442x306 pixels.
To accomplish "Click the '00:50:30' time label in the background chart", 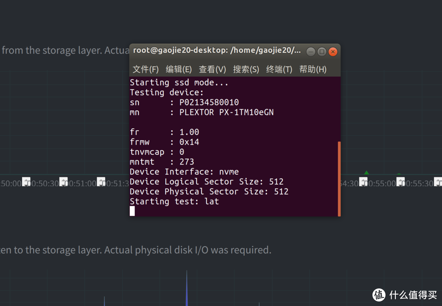I will tap(44, 183).
